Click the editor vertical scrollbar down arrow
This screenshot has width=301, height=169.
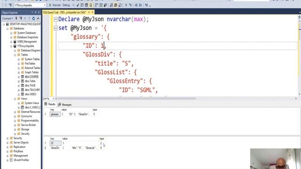pyautogui.click(x=299, y=94)
